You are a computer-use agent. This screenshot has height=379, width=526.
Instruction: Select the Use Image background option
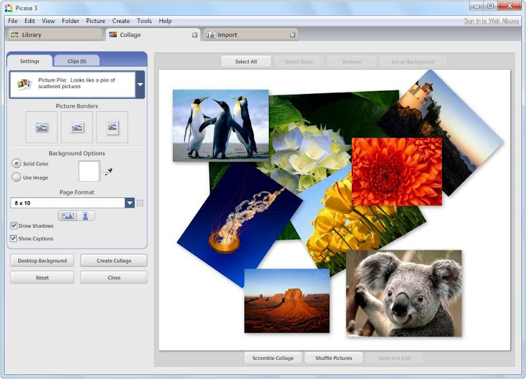pyautogui.click(x=16, y=177)
